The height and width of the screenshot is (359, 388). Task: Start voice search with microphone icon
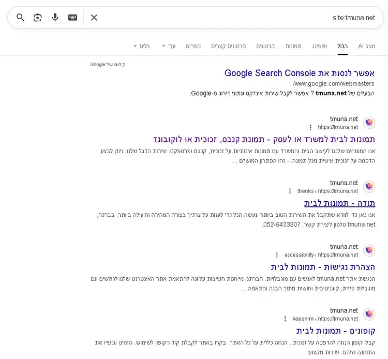[55, 18]
